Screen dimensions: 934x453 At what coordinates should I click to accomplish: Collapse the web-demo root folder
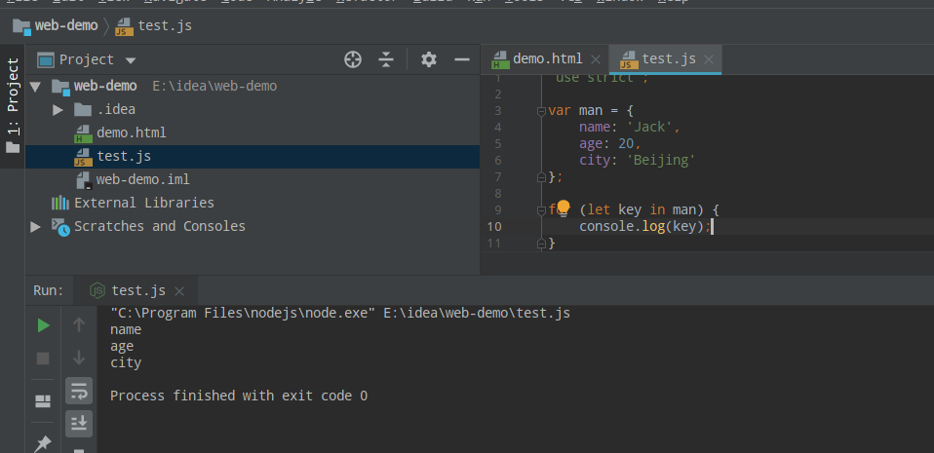click(35, 87)
